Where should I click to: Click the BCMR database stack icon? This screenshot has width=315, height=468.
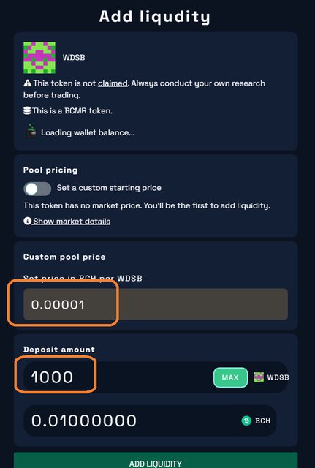(27, 111)
